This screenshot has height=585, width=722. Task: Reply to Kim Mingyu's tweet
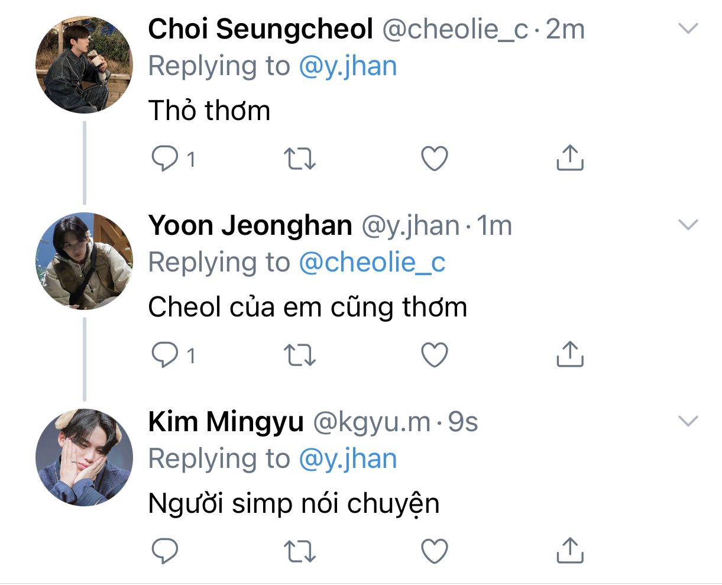pos(165,551)
